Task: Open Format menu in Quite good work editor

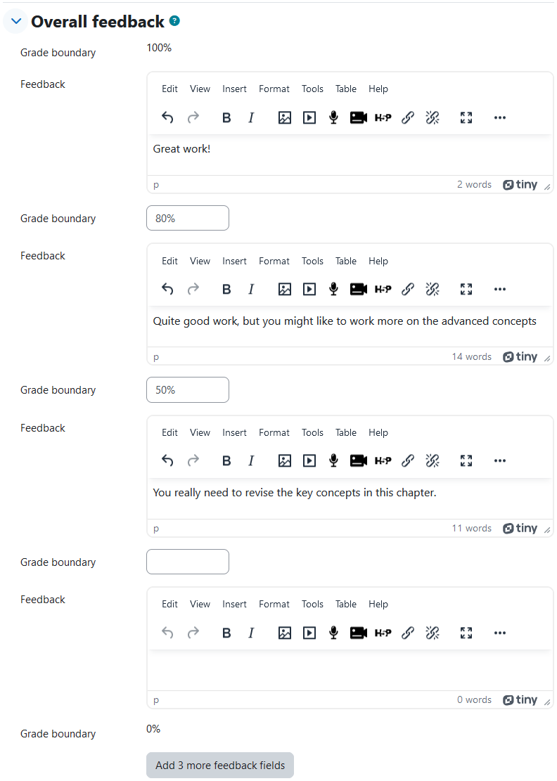Action: 274,261
